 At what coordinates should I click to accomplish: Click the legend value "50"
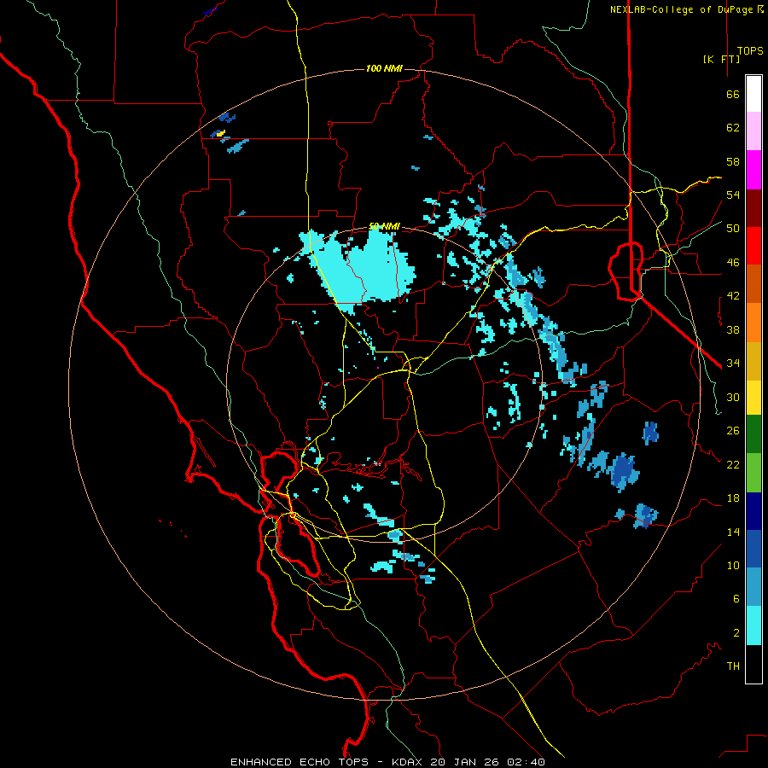[x=733, y=229]
